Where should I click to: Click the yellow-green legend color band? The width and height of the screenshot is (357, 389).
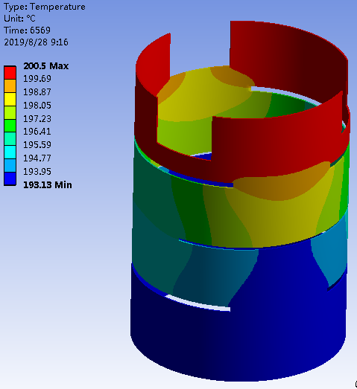pyautogui.click(x=10, y=112)
